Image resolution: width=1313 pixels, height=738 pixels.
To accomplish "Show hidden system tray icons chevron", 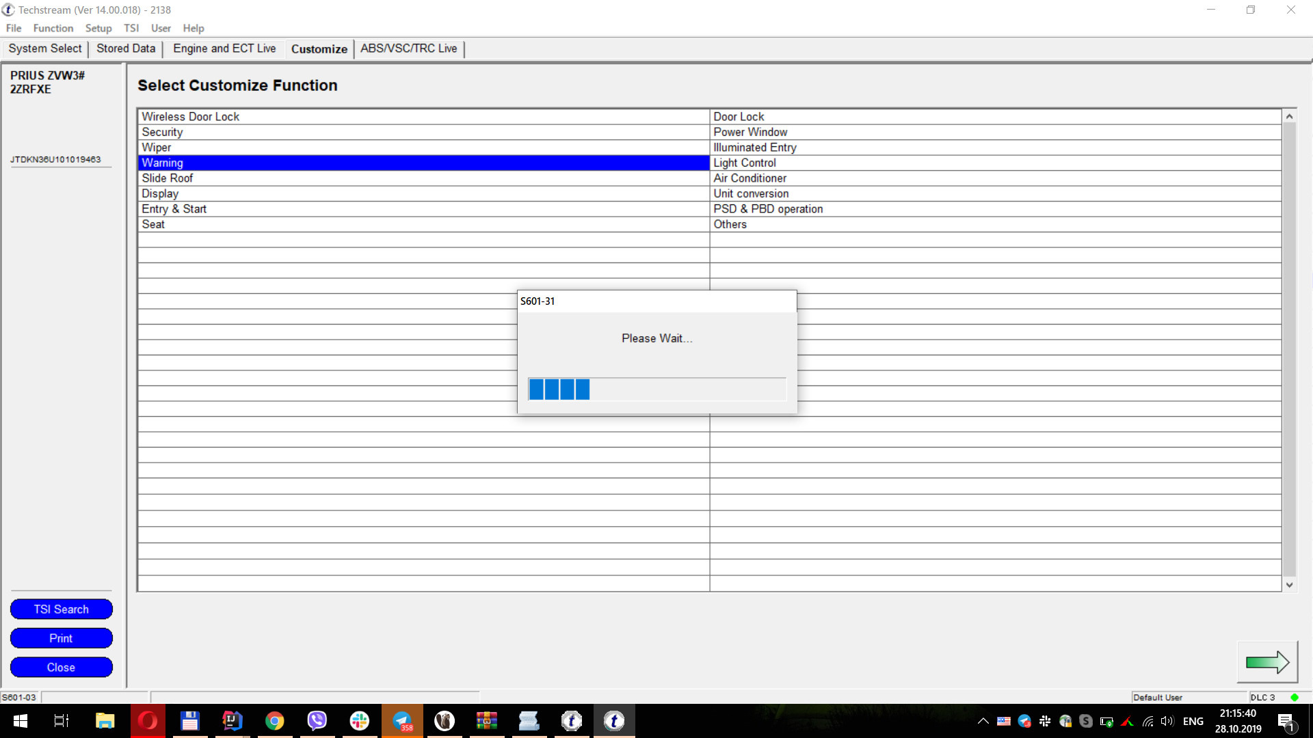I will click(983, 721).
